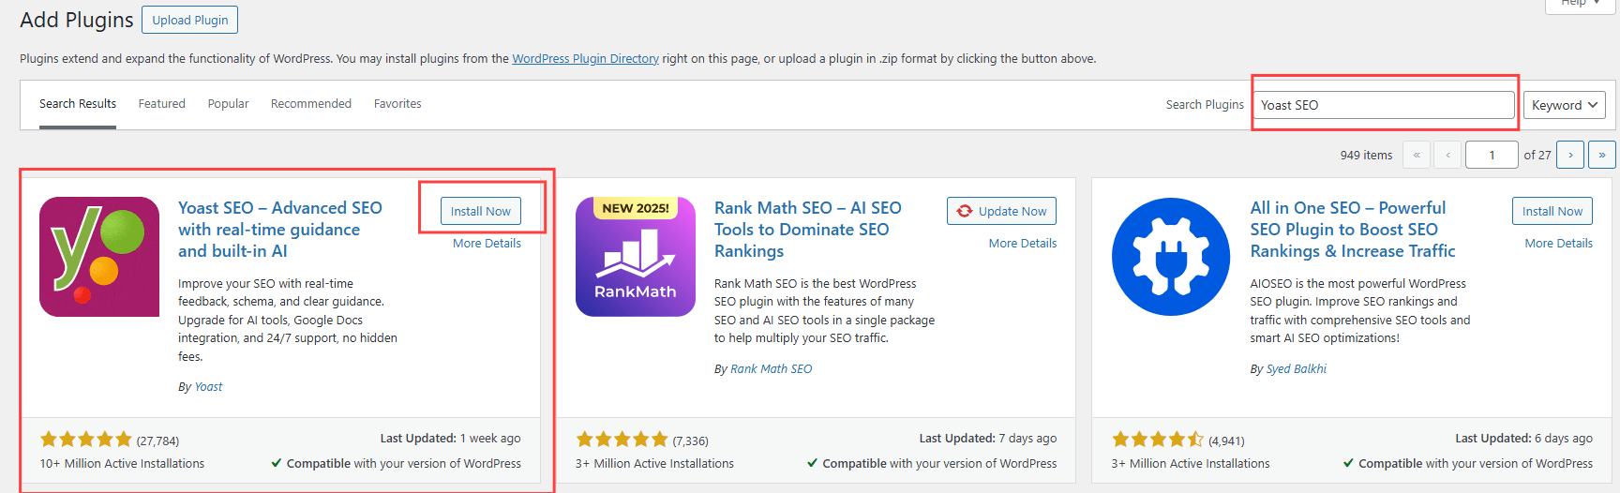Click the Yoast SEO star rating

coord(85,440)
